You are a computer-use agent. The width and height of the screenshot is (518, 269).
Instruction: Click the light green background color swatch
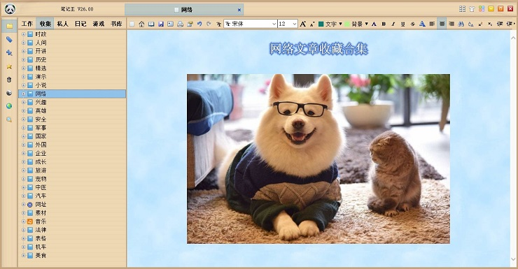tap(347, 24)
